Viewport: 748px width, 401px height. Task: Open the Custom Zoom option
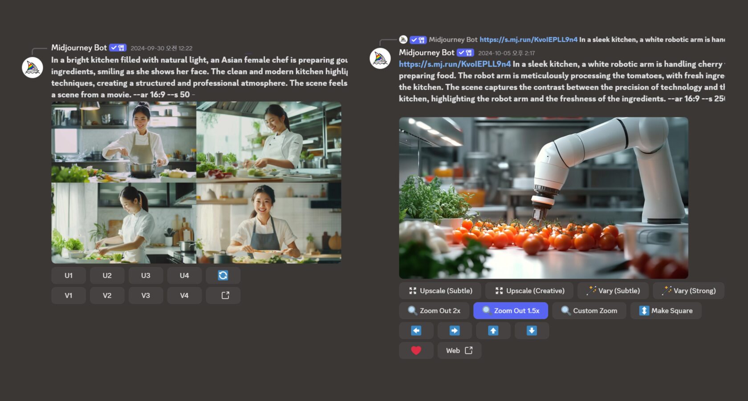coord(589,311)
